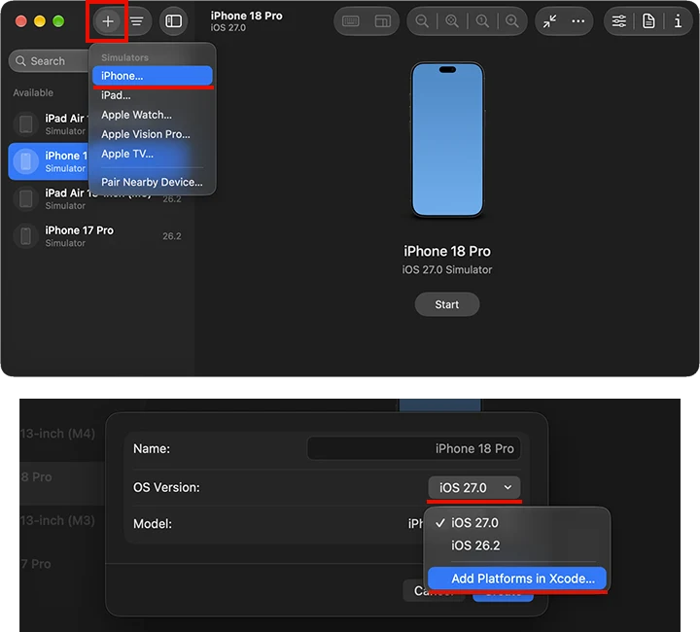Select the first iPad Air simulator row
The height and width of the screenshot is (632, 700).
(x=50, y=124)
